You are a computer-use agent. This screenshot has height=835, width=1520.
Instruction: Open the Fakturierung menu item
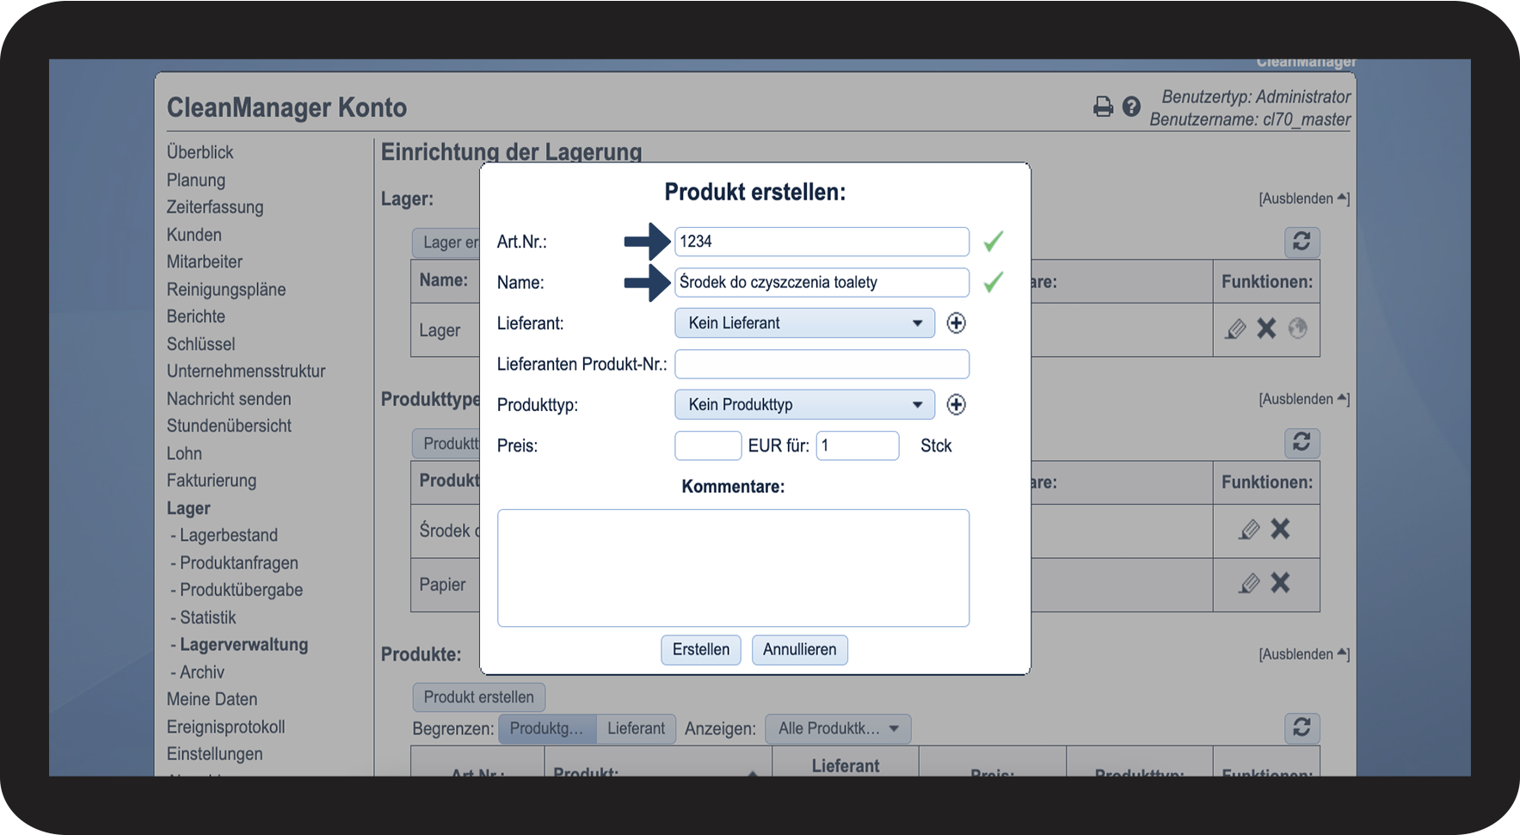pos(212,481)
